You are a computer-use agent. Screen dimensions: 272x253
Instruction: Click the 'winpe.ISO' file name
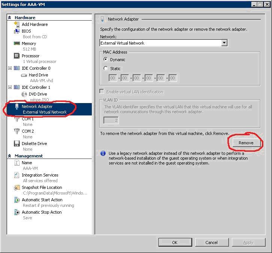point(39,100)
